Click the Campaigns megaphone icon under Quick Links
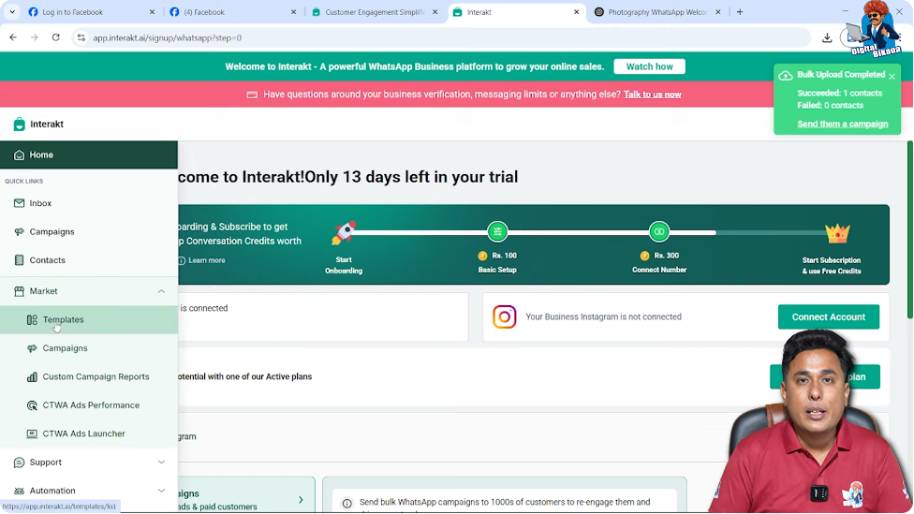The image size is (914, 514). tap(20, 231)
